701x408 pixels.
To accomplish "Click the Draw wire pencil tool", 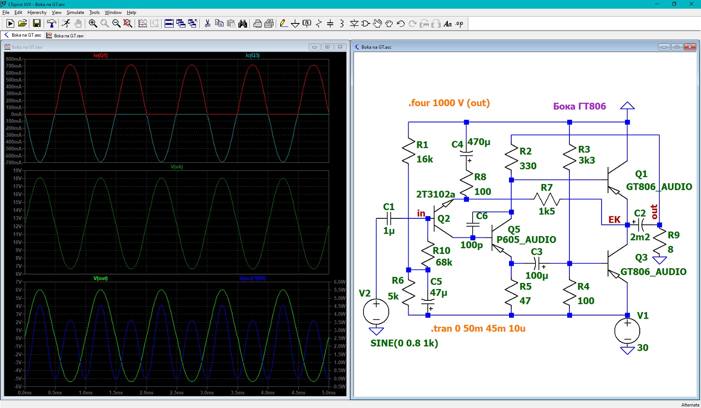I will coord(283,23).
